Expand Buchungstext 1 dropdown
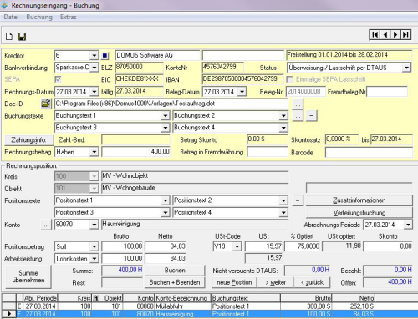 [x=166, y=116]
